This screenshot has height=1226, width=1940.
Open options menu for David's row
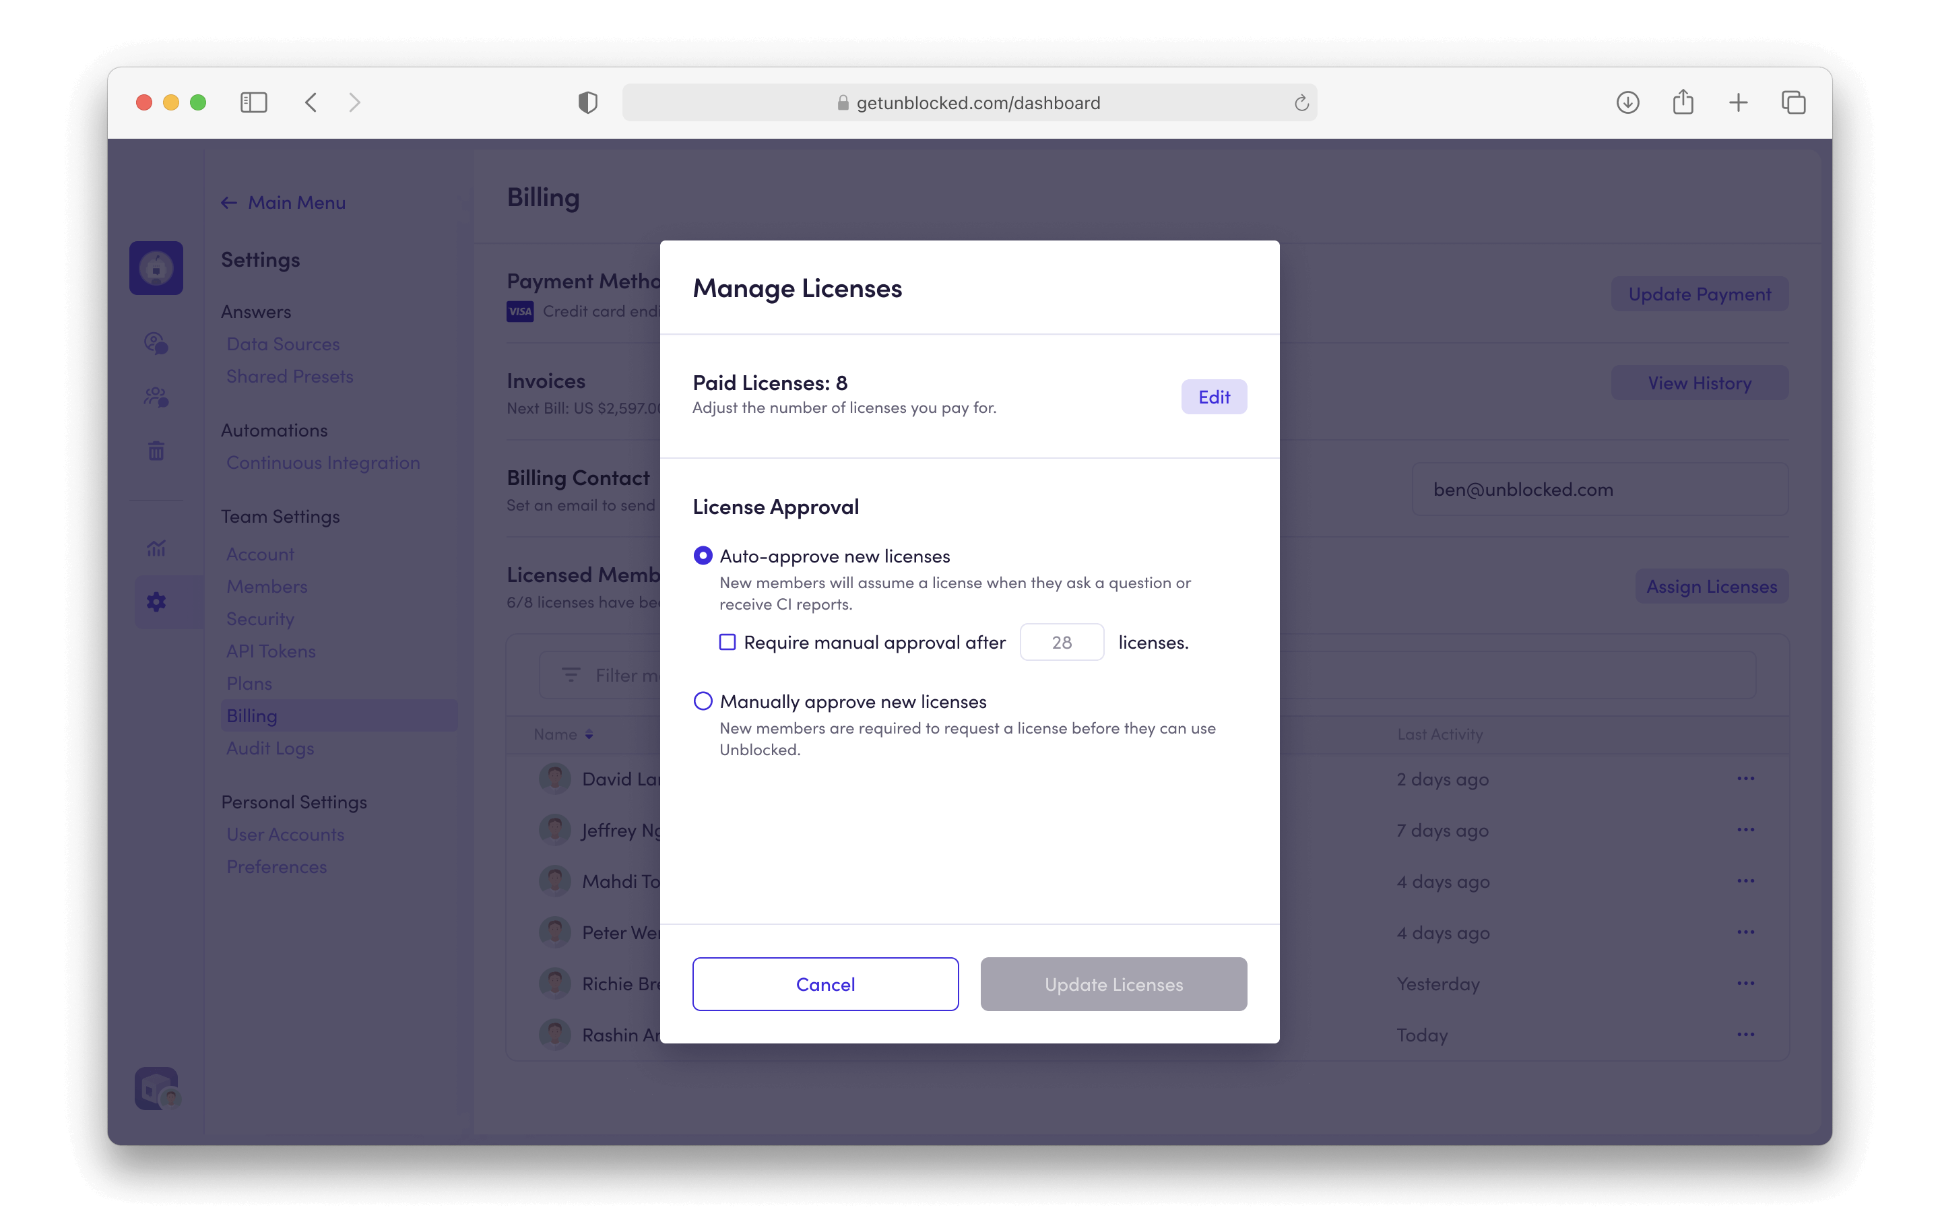1745,778
